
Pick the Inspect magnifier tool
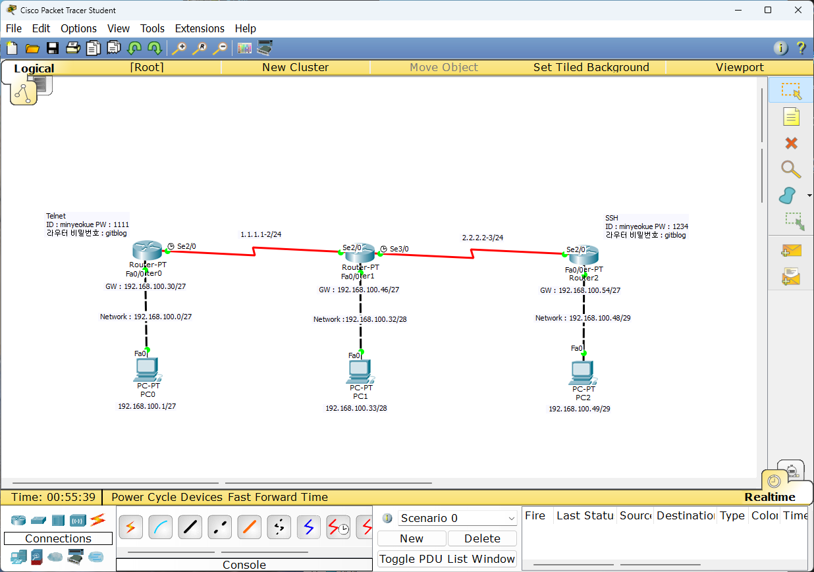(791, 169)
